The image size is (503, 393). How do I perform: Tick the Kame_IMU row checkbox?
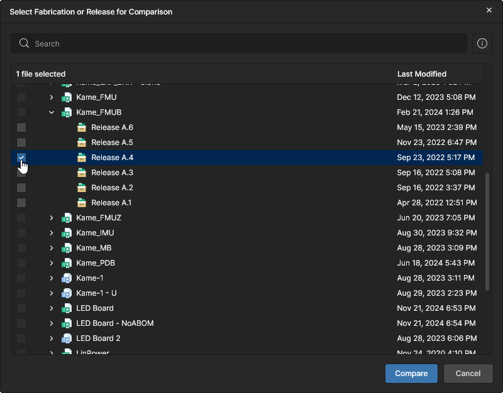21,233
